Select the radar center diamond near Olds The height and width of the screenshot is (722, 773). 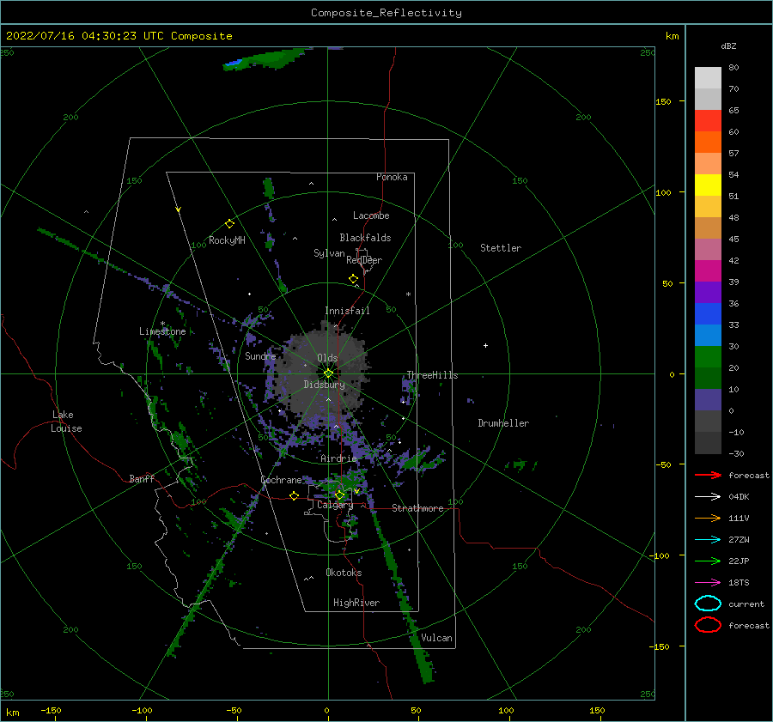click(328, 373)
